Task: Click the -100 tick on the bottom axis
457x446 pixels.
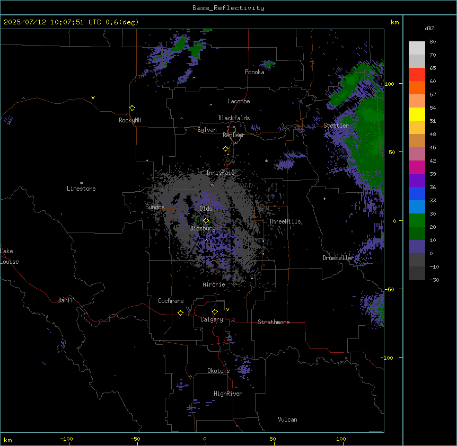Action: [66, 439]
